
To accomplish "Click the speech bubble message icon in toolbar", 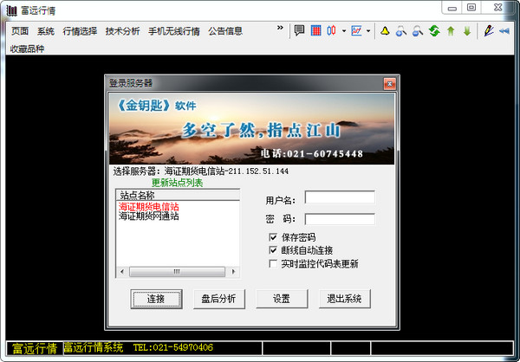I will coord(299,31).
